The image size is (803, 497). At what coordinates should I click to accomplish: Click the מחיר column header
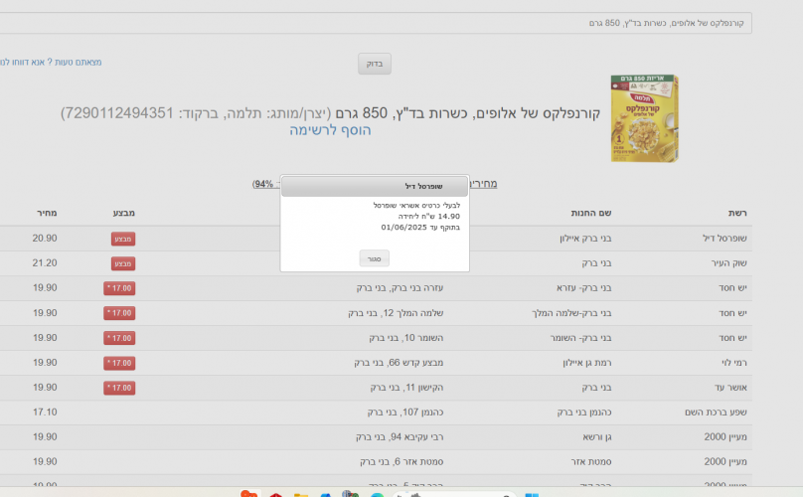click(x=47, y=213)
